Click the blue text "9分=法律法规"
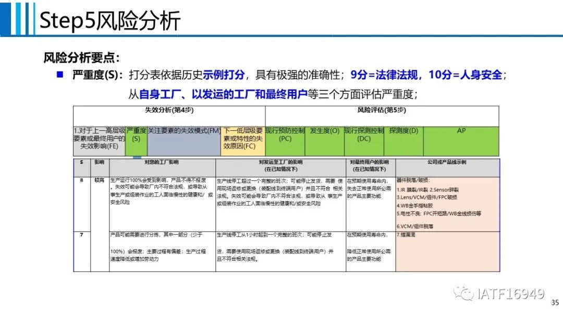 point(384,75)
